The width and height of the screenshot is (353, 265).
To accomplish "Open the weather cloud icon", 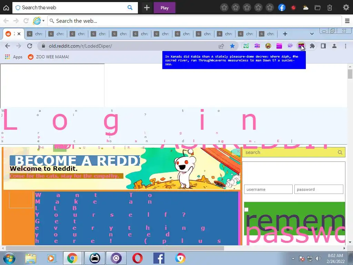I will [305, 8].
